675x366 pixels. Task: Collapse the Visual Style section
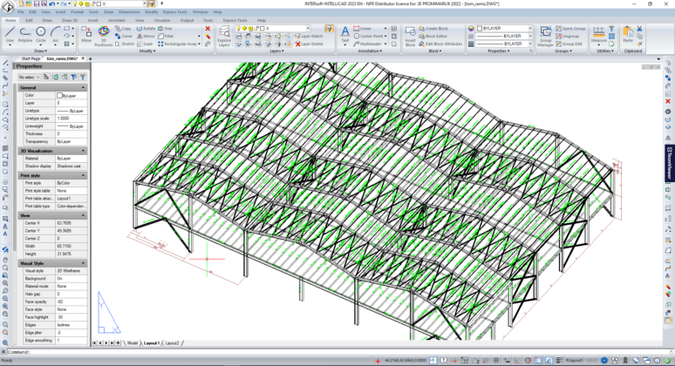point(84,262)
